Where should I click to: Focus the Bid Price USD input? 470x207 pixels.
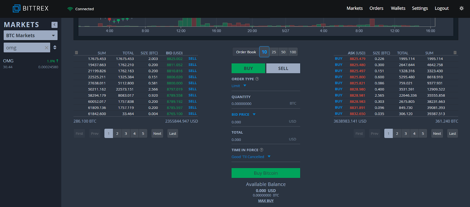(266, 122)
